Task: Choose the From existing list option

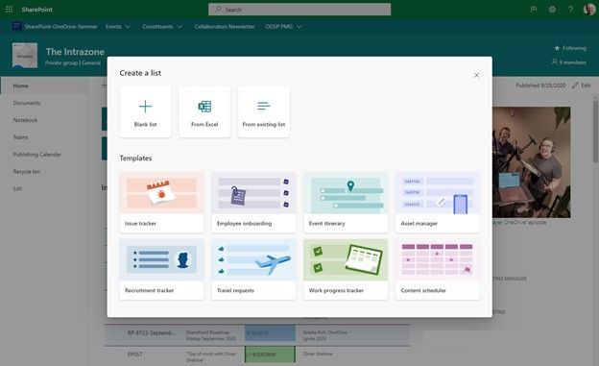Action: click(x=264, y=111)
